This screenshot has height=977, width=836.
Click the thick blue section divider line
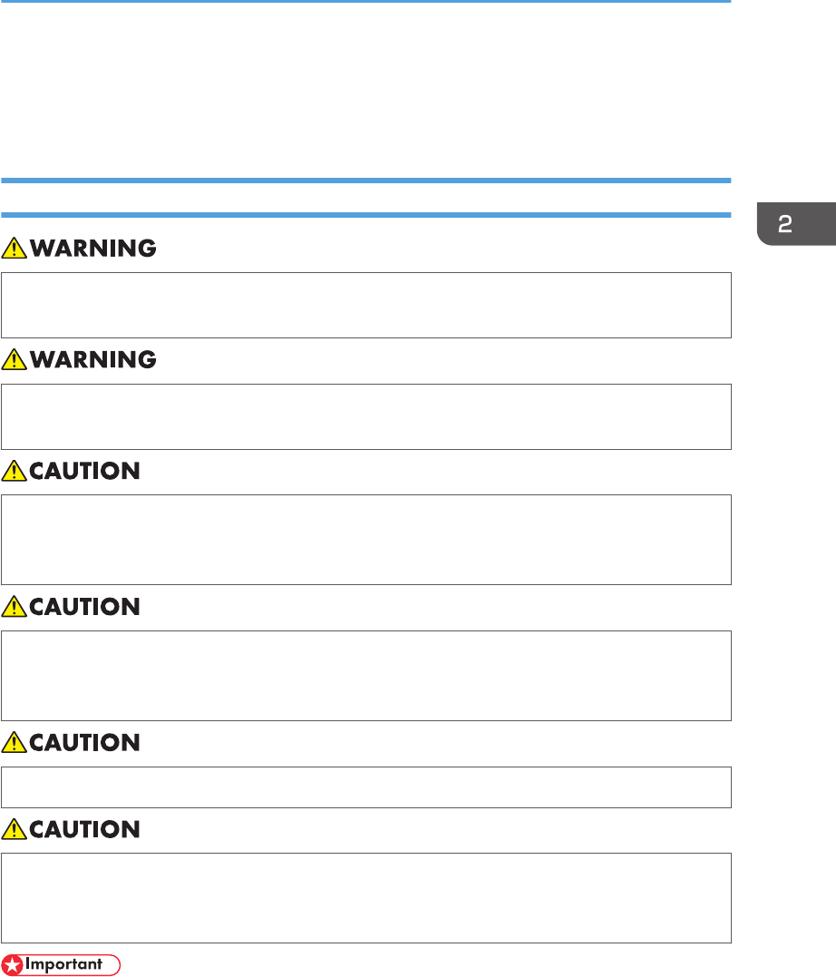[x=366, y=181]
